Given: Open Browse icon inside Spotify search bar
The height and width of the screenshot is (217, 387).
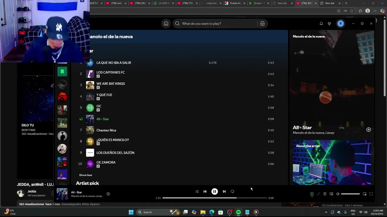Looking at the screenshot, I should 262,24.
